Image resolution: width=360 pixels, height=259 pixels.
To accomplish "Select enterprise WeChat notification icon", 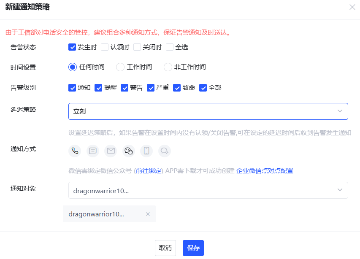I will click(x=164, y=151).
